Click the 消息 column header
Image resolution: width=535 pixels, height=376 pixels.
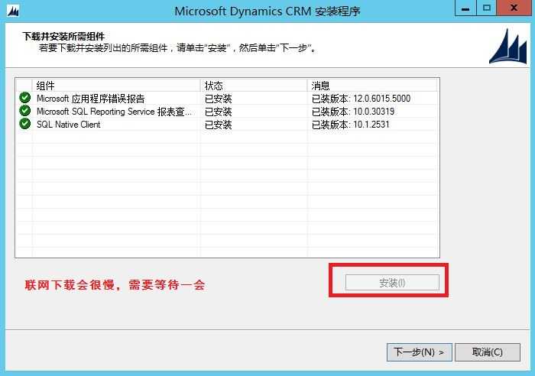click(x=372, y=86)
